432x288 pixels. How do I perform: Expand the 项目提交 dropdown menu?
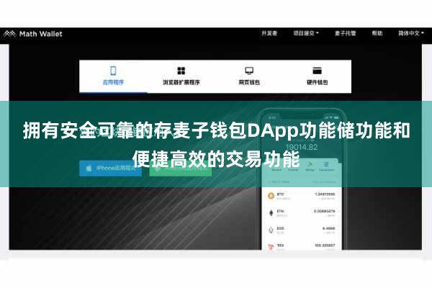(306, 33)
